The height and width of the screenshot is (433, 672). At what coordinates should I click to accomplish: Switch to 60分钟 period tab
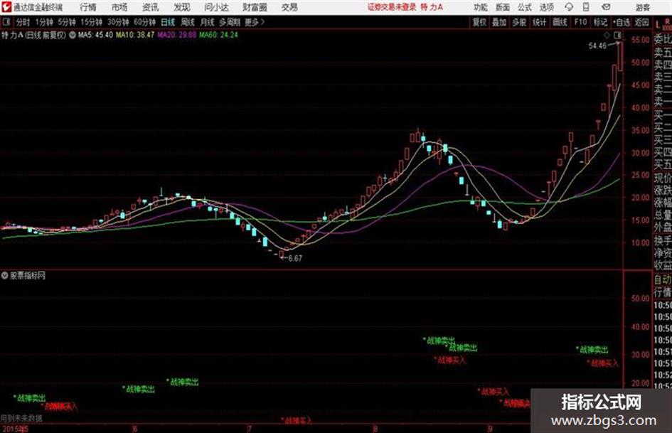(x=144, y=22)
